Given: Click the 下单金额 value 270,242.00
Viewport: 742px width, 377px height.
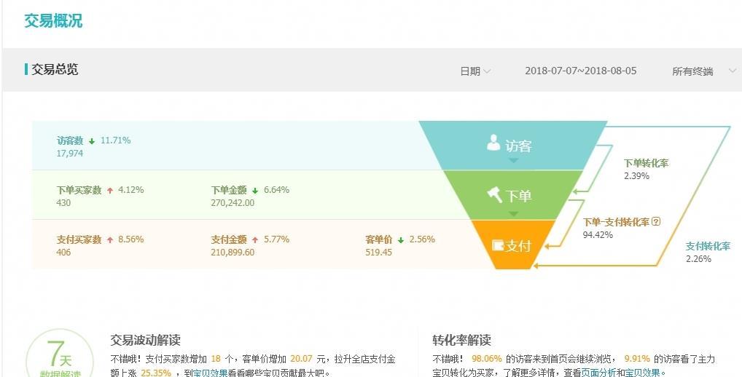Looking at the screenshot, I should (x=233, y=202).
